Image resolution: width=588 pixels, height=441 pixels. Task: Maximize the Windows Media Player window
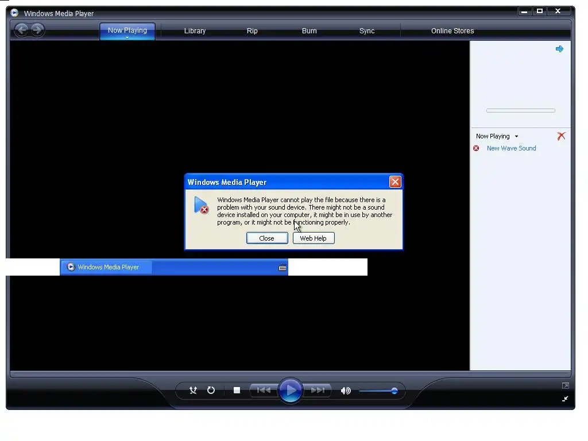pyautogui.click(x=540, y=11)
